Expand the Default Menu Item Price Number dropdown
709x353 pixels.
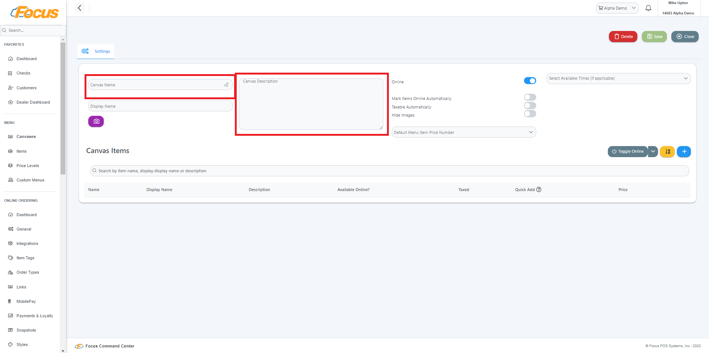tap(463, 132)
